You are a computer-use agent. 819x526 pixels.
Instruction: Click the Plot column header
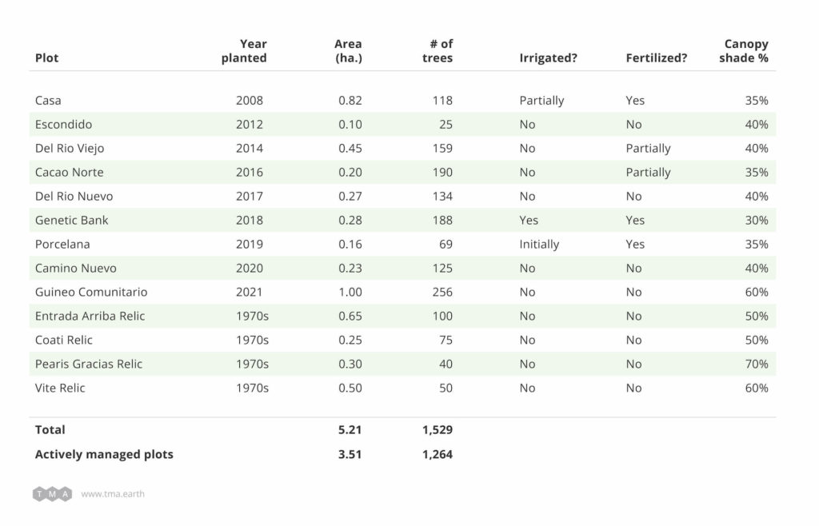pyautogui.click(x=46, y=58)
